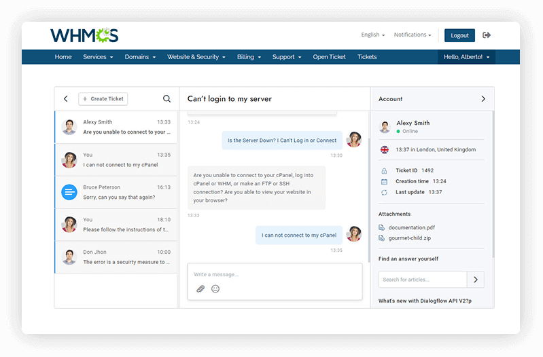Download the gourmet-child.zip attachment
543x357 pixels.
coord(410,239)
